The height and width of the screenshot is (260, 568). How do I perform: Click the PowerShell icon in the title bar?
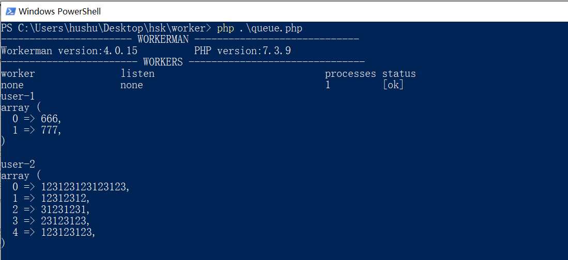(10, 11)
